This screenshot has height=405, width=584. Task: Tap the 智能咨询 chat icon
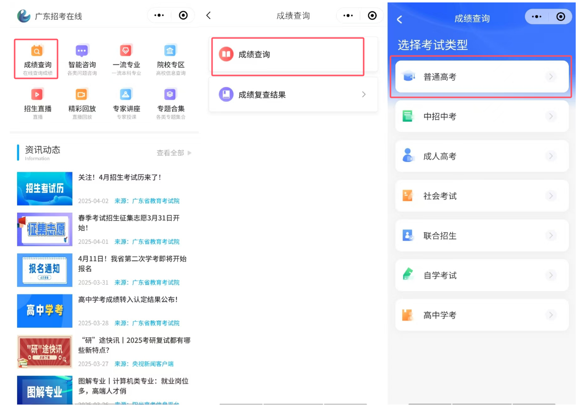pos(82,51)
